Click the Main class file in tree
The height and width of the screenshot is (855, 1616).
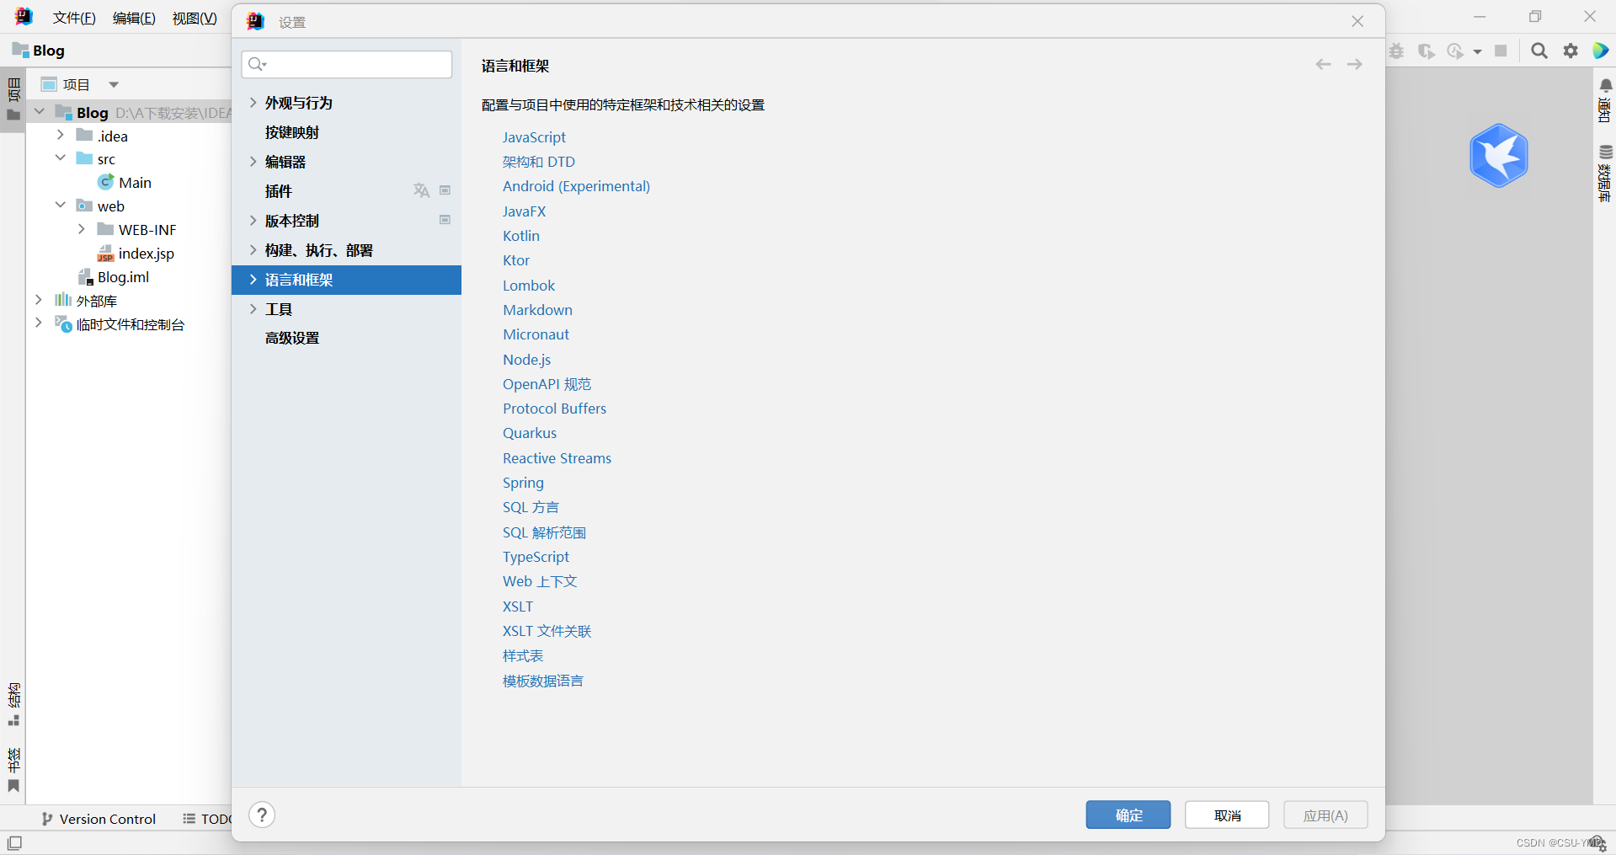coord(125,183)
